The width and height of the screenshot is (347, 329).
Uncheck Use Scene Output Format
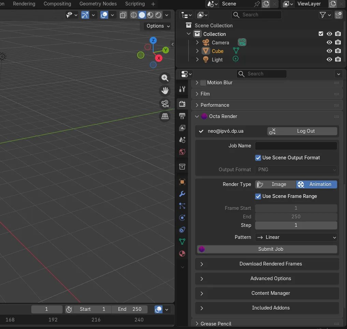point(258,158)
